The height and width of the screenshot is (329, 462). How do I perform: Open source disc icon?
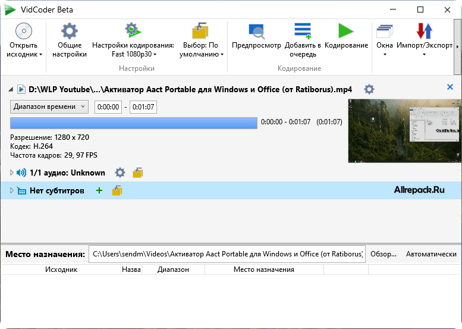click(24, 31)
